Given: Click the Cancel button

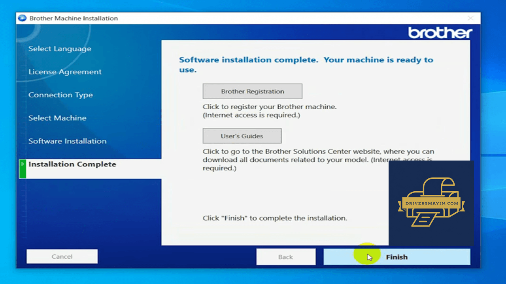Looking at the screenshot, I should [62, 256].
